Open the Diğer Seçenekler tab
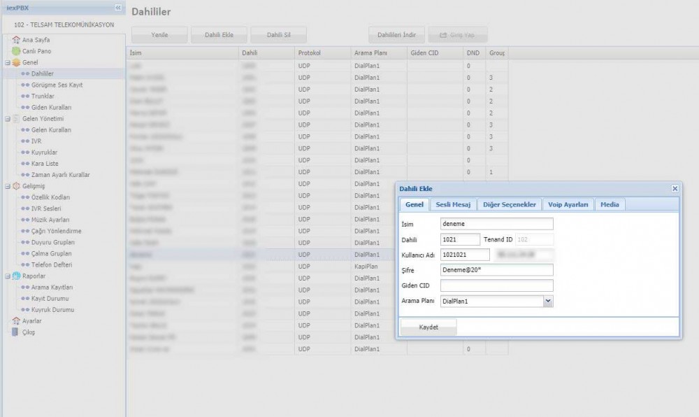This screenshot has width=699, height=417. [x=510, y=204]
